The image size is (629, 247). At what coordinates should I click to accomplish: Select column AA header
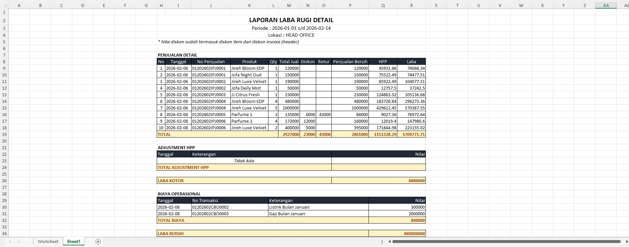[606, 5]
